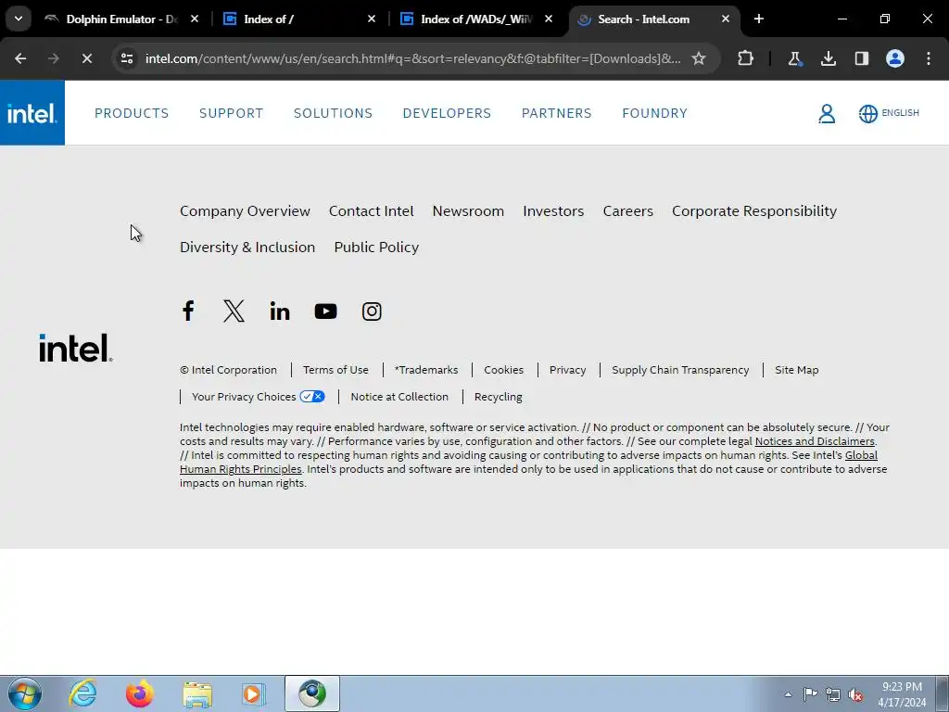Open the Investors link
The height and width of the screenshot is (712, 949).
pyautogui.click(x=553, y=211)
